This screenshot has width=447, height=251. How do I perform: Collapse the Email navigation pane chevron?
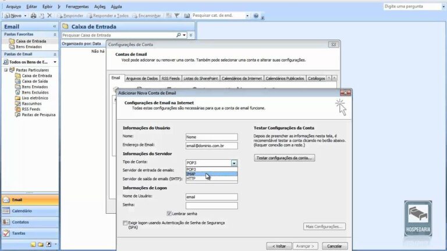(55, 27)
